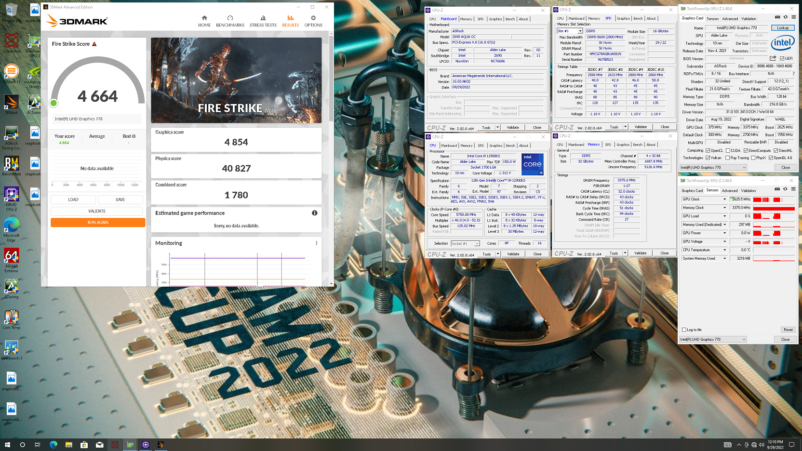The height and width of the screenshot is (451, 802).
Task: Open Benchmarks in 3DMark navigation
Action: coord(230,21)
